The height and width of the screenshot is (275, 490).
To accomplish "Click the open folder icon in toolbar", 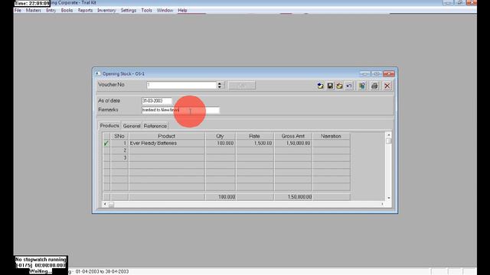I will coord(339,86).
